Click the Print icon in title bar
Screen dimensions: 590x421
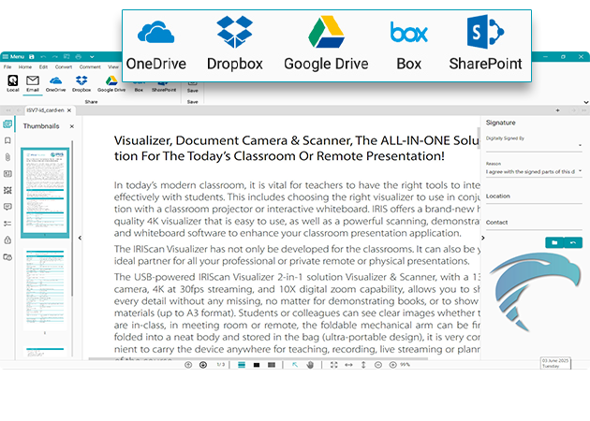[79, 57]
